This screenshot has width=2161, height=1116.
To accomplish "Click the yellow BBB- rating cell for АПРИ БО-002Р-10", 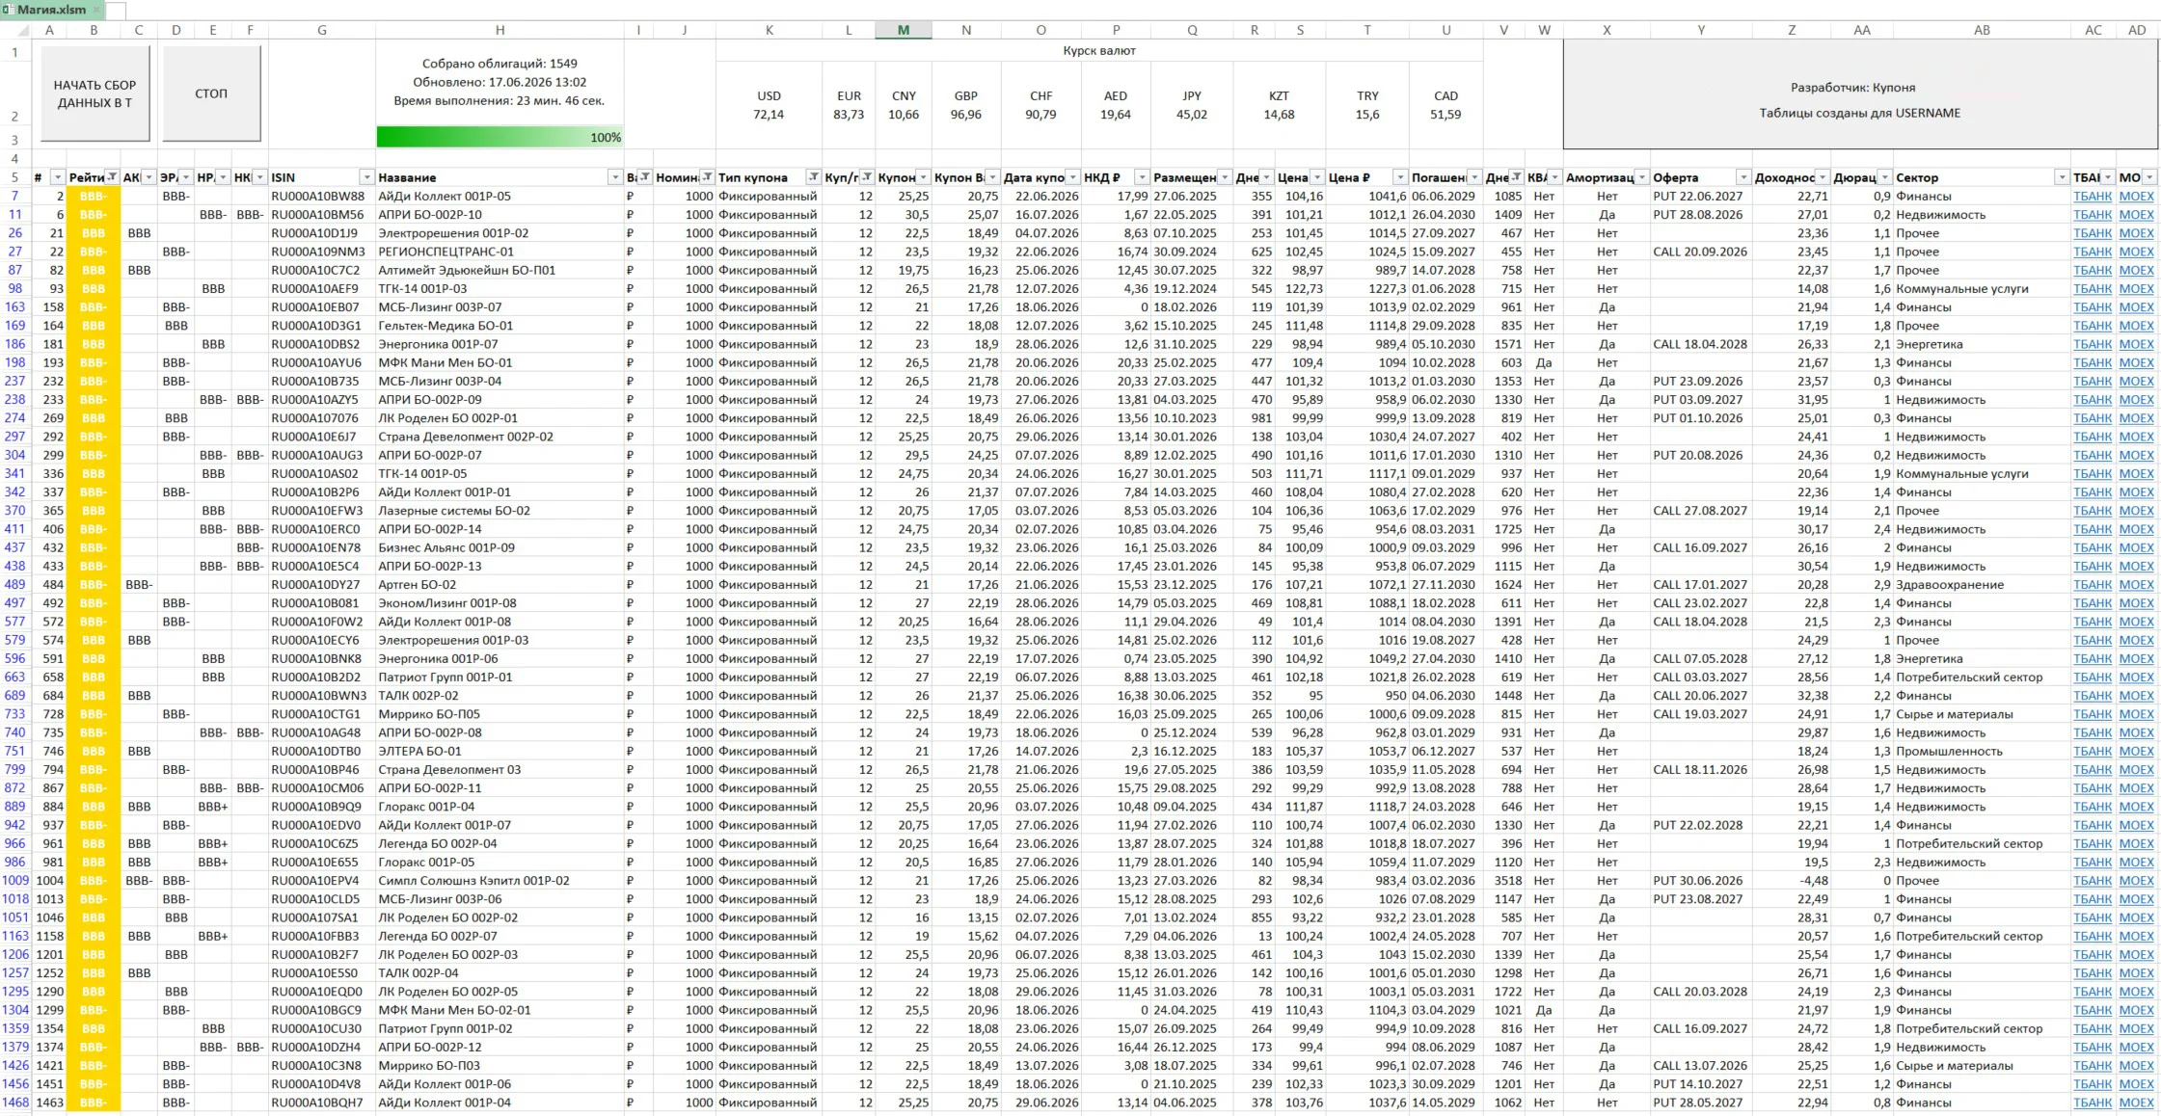I will coord(94,215).
